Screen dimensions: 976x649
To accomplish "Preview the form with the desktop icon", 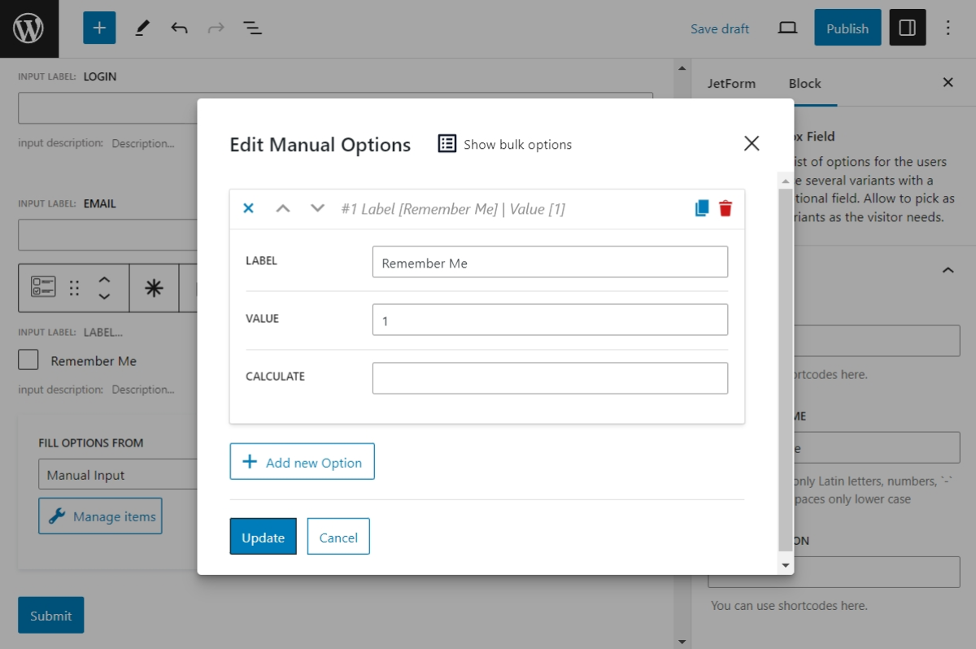I will click(786, 27).
